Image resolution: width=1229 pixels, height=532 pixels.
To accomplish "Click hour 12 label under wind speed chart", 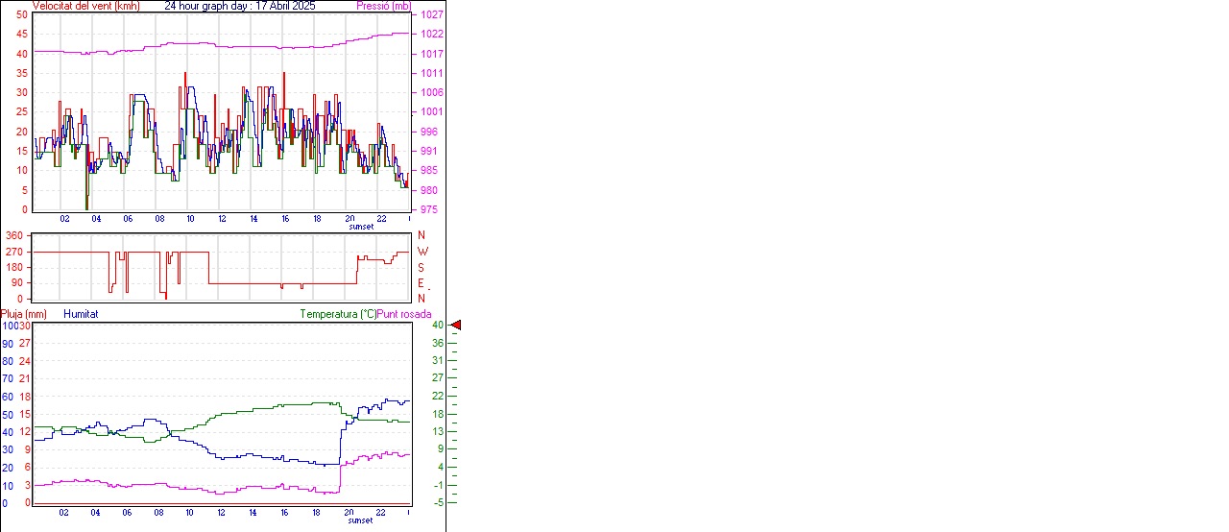I will 222,219.
